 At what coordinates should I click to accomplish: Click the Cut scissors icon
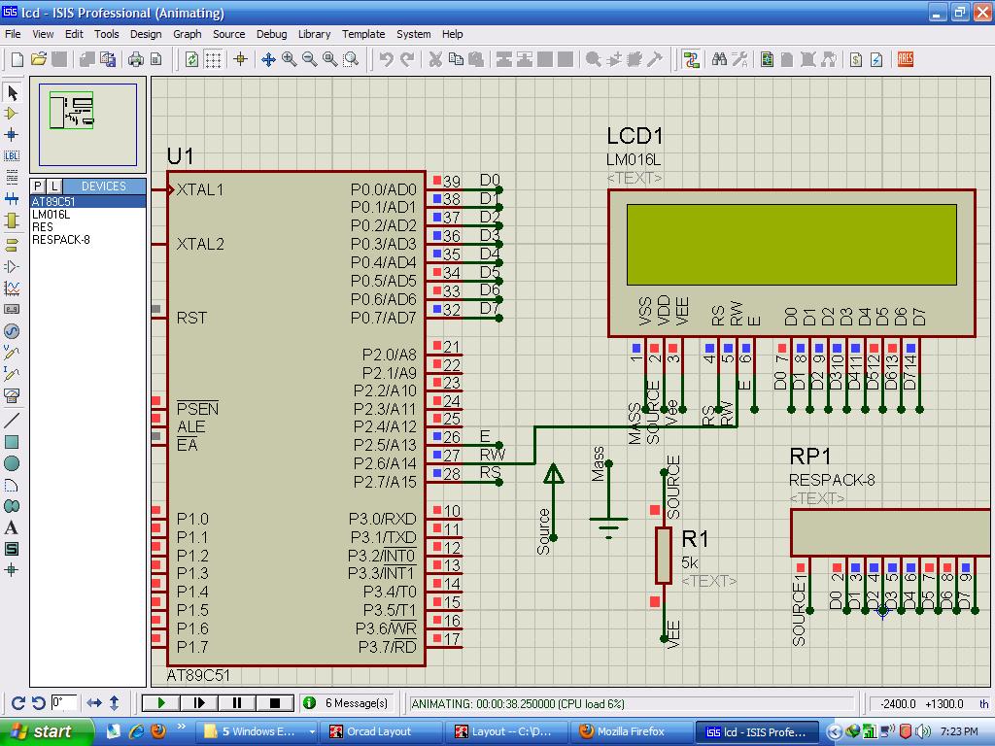pyautogui.click(x=435, y=59)
